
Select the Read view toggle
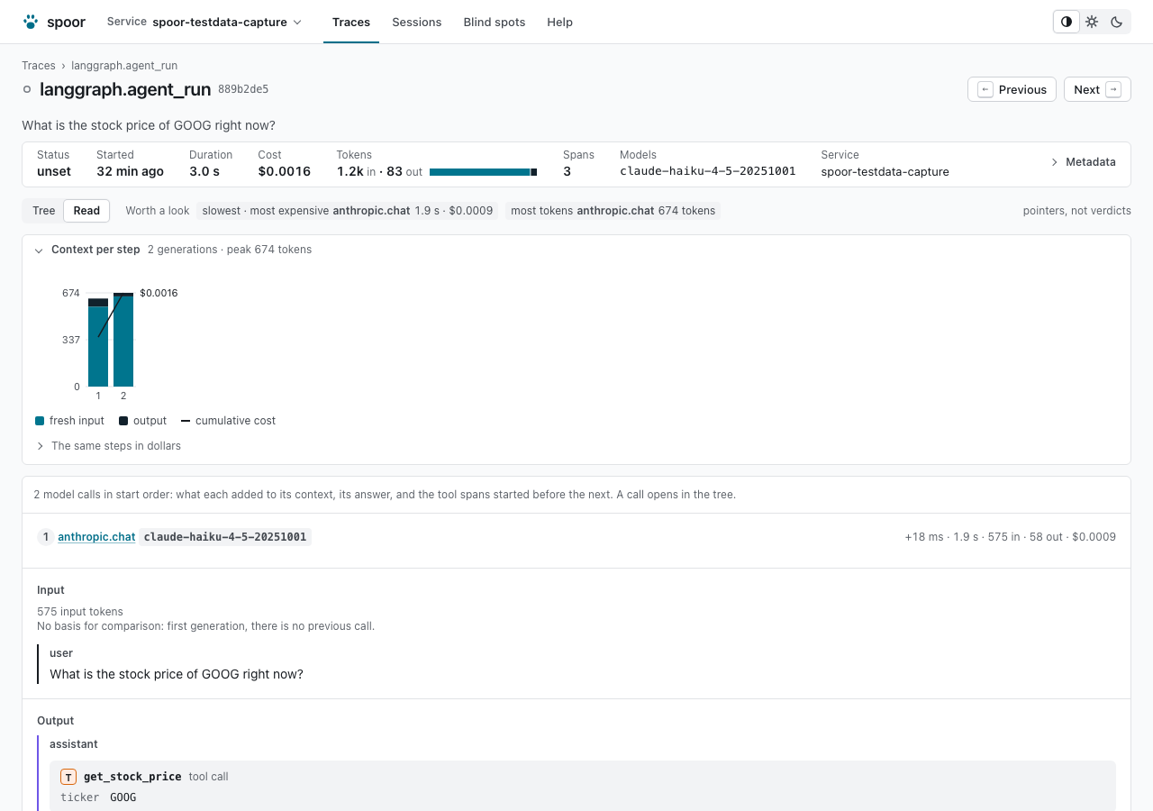point(86,211)
